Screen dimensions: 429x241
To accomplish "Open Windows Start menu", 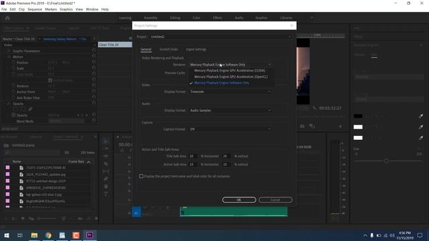I will click(x=7, y=235).
